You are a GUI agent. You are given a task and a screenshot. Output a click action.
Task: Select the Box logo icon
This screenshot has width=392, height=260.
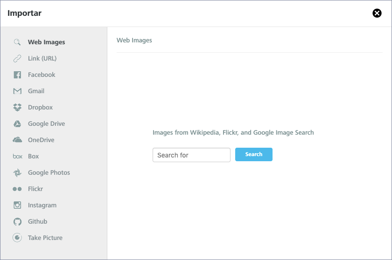pyautogui.click(x=18, y=157)
